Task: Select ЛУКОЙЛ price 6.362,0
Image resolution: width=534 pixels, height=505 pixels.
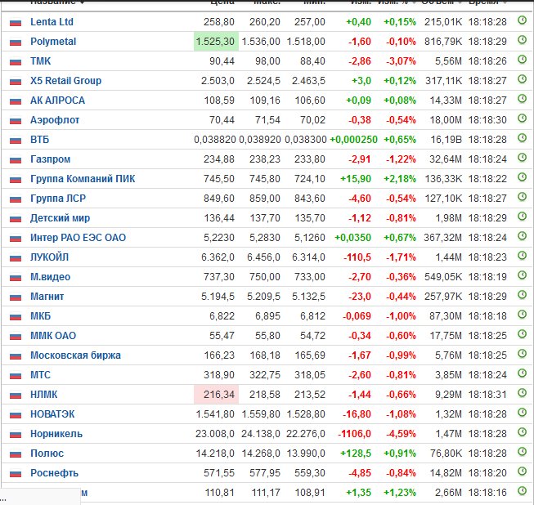Action: [218, 257]
